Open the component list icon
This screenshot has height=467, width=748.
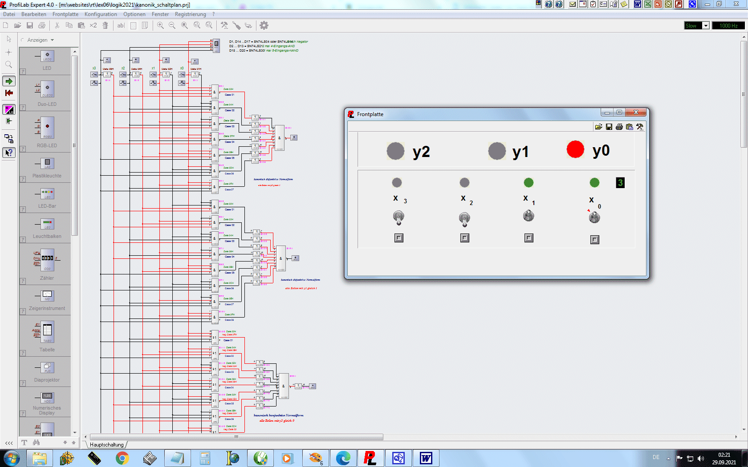(x=145, y=25)
